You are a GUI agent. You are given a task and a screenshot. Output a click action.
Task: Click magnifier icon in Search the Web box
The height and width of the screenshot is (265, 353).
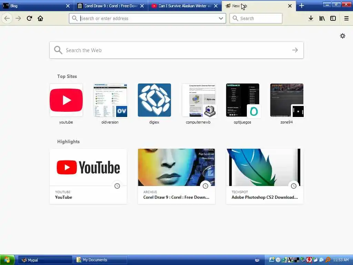58,50
